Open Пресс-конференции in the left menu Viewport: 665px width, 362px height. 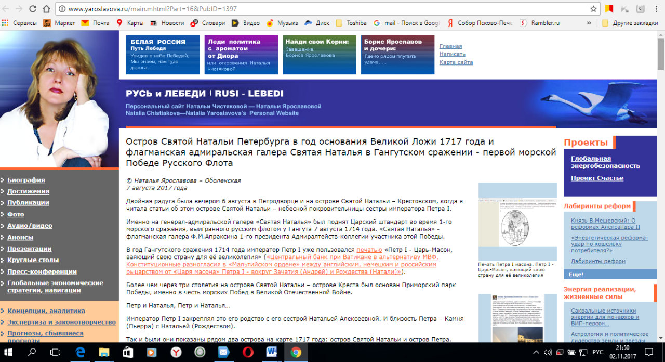point(42,271)
